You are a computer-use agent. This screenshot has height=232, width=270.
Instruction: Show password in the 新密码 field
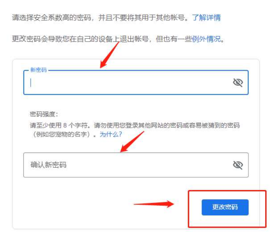(238, 83)
